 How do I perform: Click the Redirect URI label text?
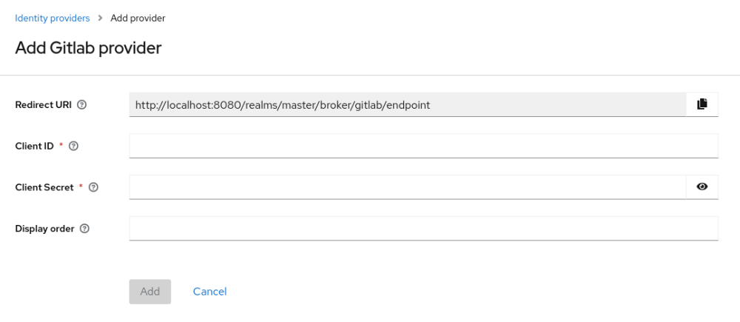(x=44, y=105)
